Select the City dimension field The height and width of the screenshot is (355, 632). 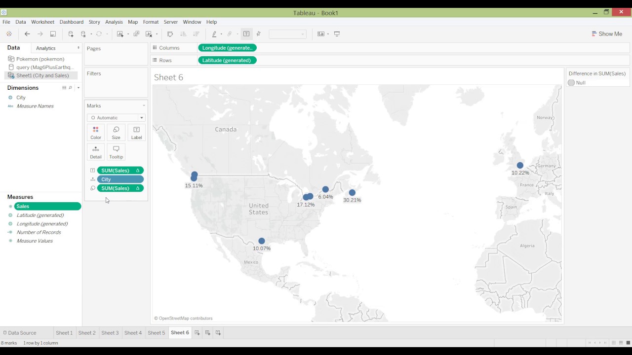pyautogui.click(x=21, y=98)
